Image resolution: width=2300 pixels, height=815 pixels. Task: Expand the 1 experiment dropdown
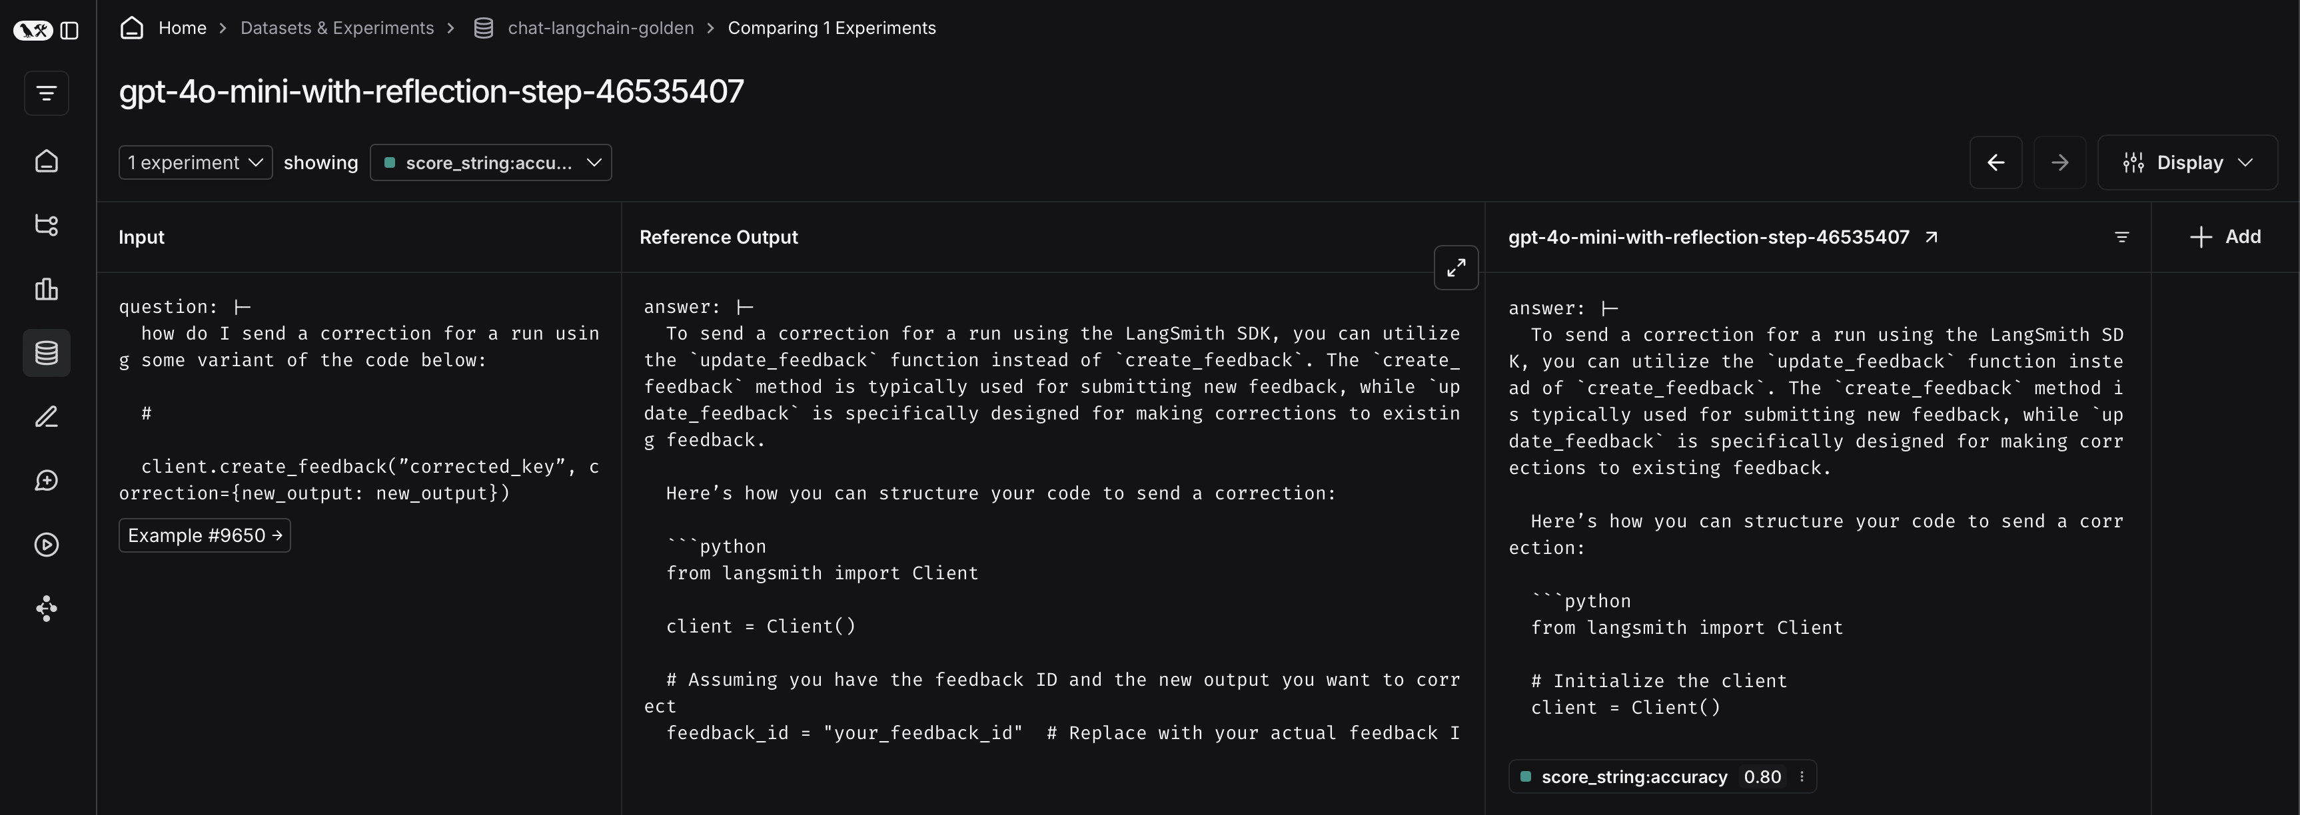tap(195, 162)
